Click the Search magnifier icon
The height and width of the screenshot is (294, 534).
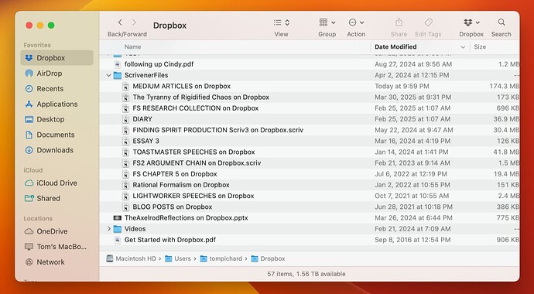tap(501, 22)
